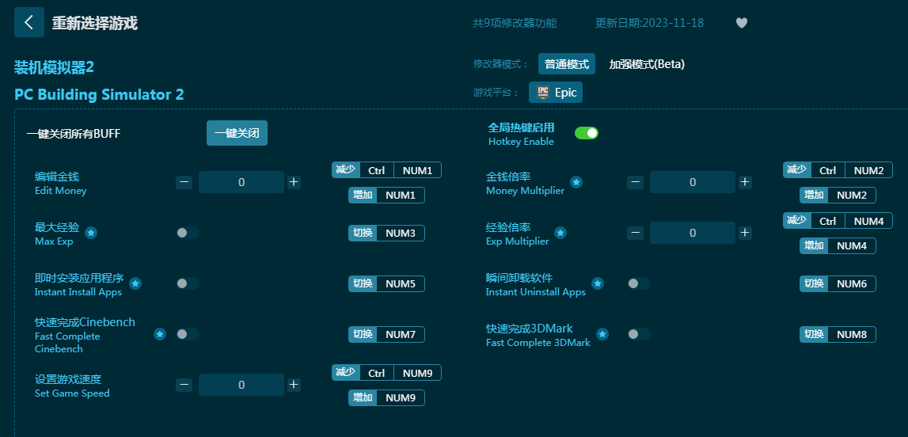This screenshot has width=908, height=437.
Task: Increase Edit Money with plus button
Action: (294, 182)
